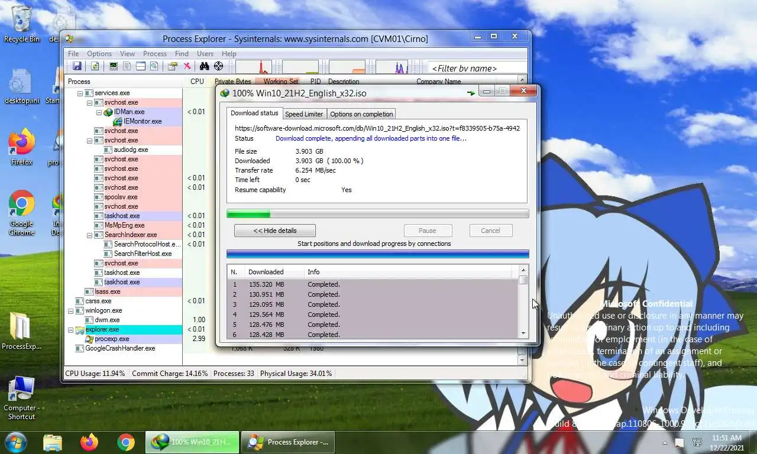Launch Chrome from the taskbar
The width and height of the screenshot is (757, 454).
click(x=126, y=442)
